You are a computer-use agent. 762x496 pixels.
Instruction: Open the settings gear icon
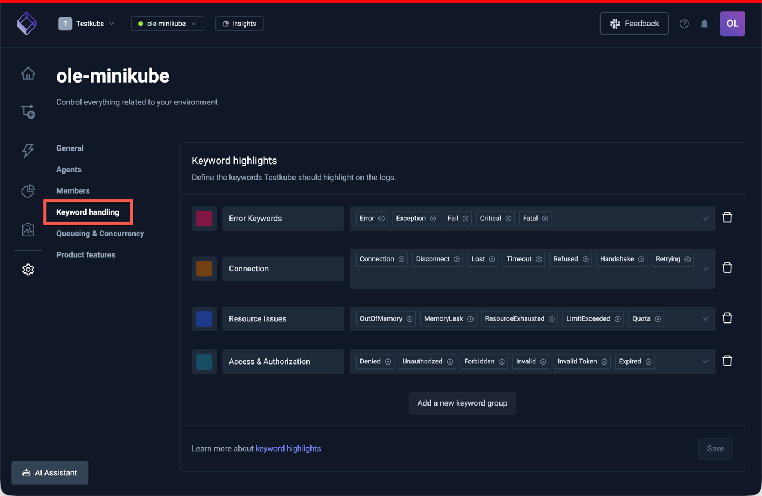[28, 269]
